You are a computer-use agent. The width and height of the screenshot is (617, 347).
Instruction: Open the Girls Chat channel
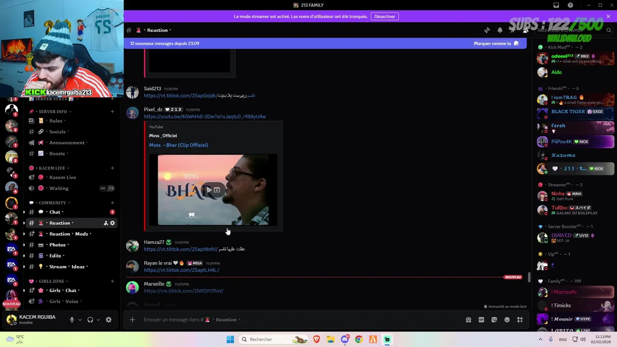(71, 290)
